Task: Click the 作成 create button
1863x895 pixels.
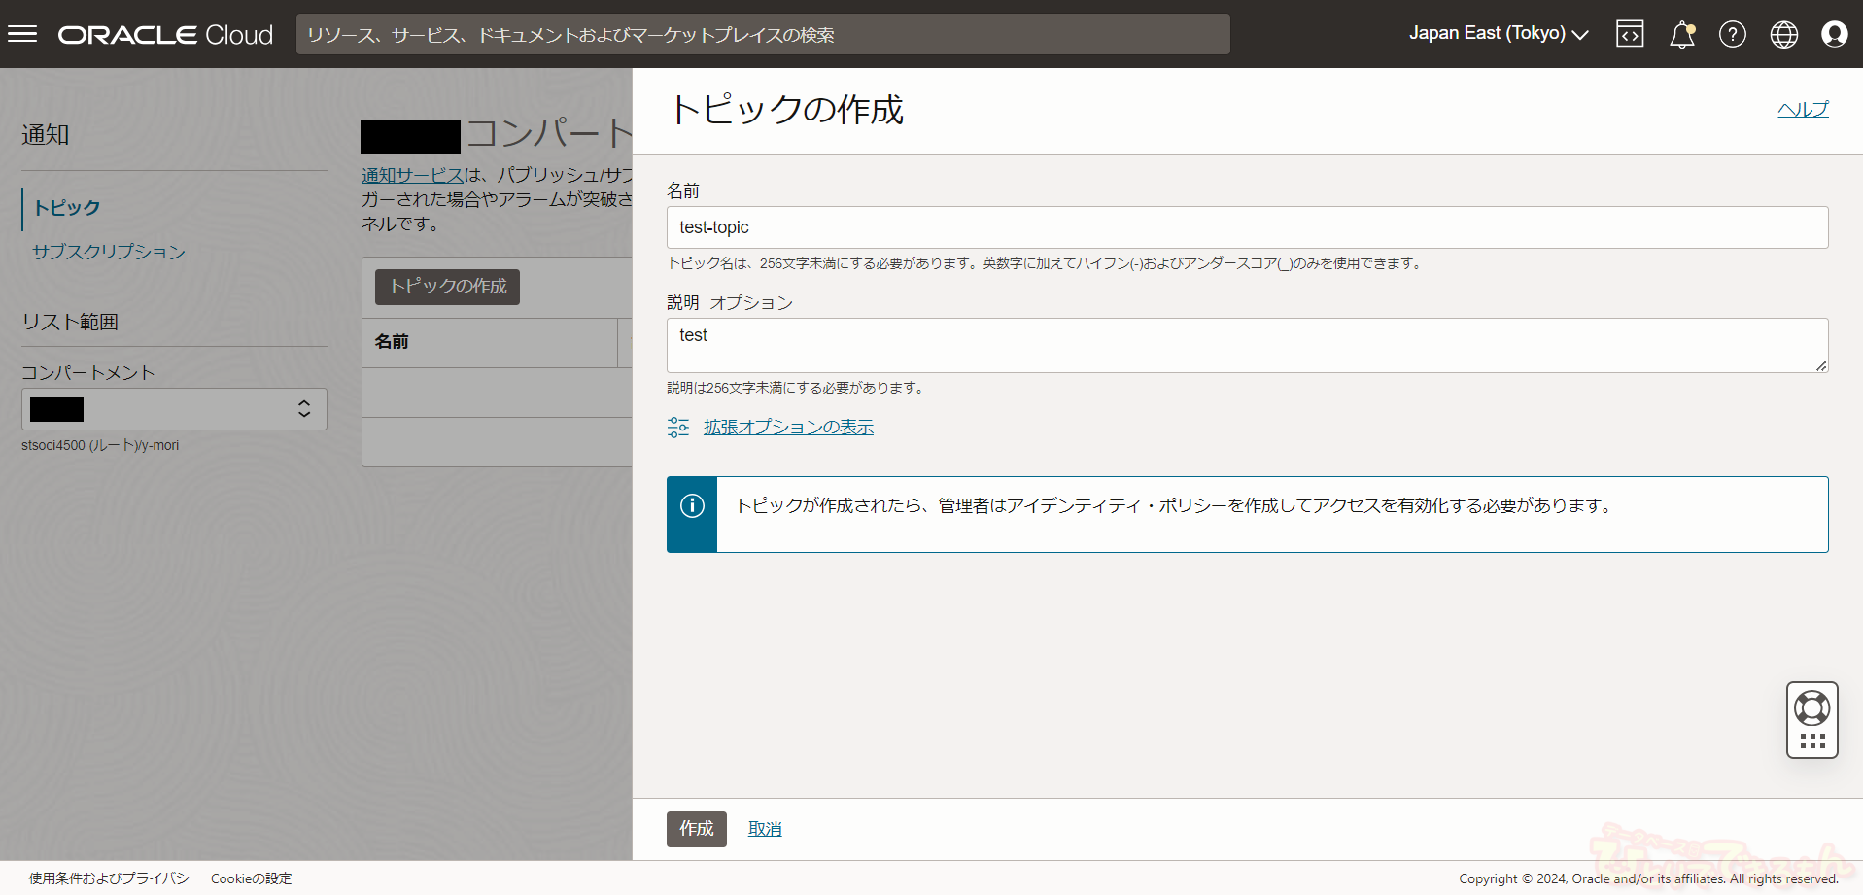Action: pyautogui.click(x=696, y=829)
